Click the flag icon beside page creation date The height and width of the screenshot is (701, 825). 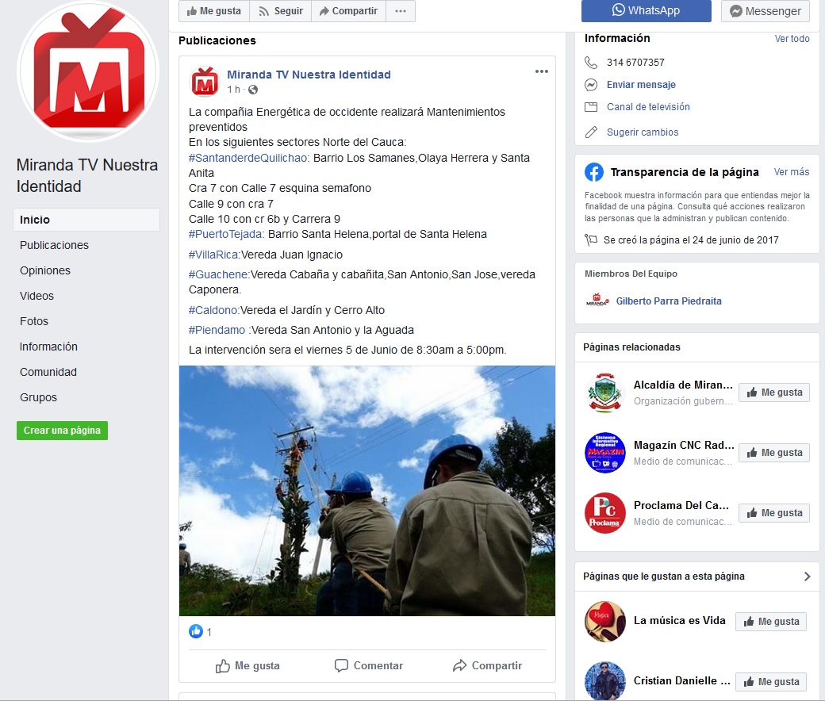[x=591, y=239]
